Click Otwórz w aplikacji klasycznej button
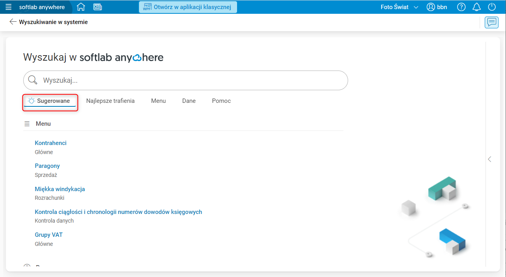Image resolution: width=506 pixels, height=277 pixels. (188, 7)
